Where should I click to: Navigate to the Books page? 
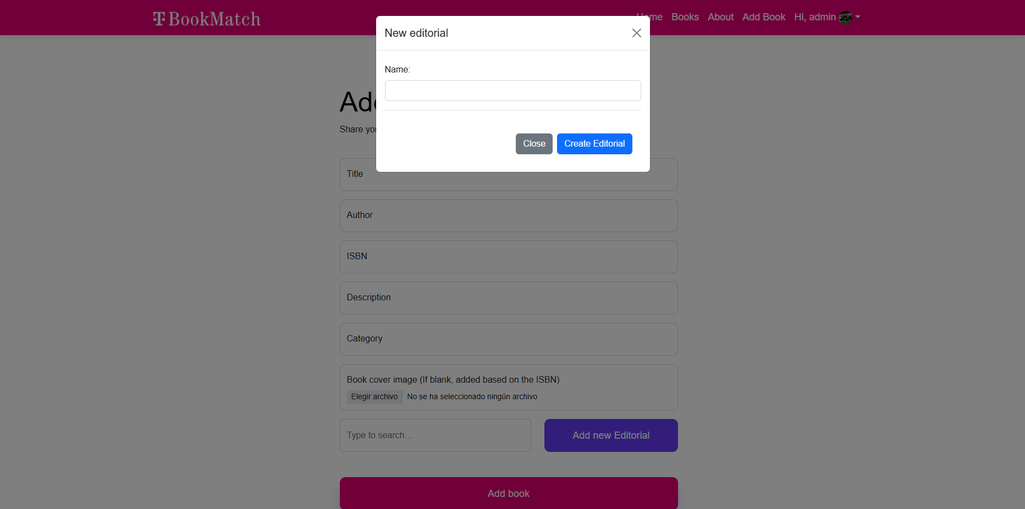tap(685, 17)
